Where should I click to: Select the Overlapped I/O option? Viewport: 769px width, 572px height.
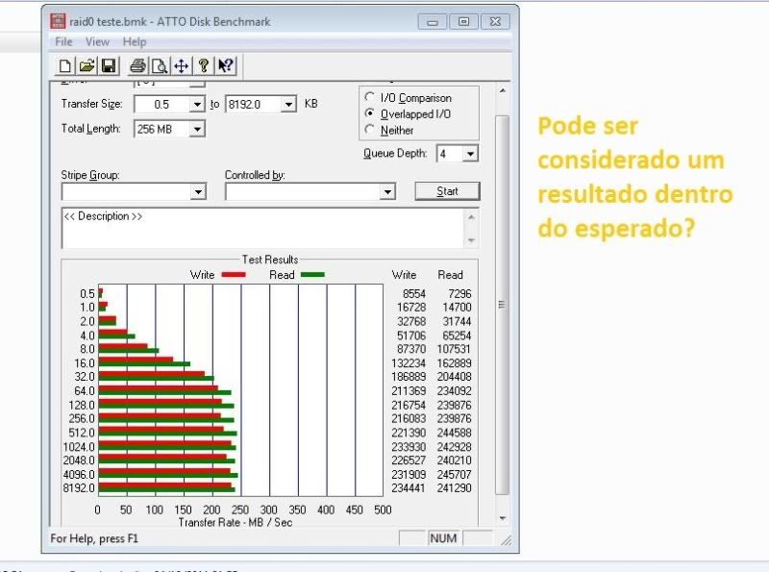pyautogui.click(x=370, y=114)
